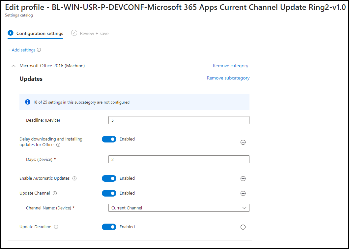Click the Remove subcategory link
Screen dimensions: 349x249
(228, 78)
